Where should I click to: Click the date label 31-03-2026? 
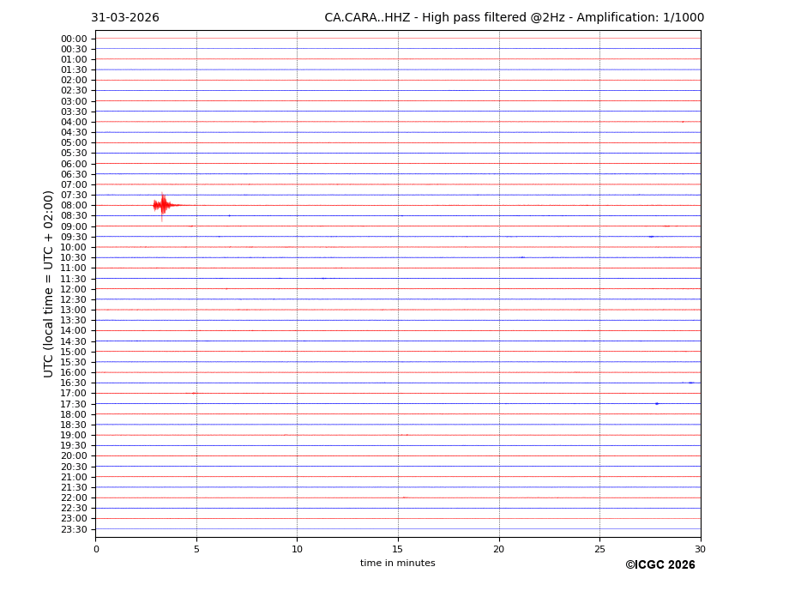point(125,18)
